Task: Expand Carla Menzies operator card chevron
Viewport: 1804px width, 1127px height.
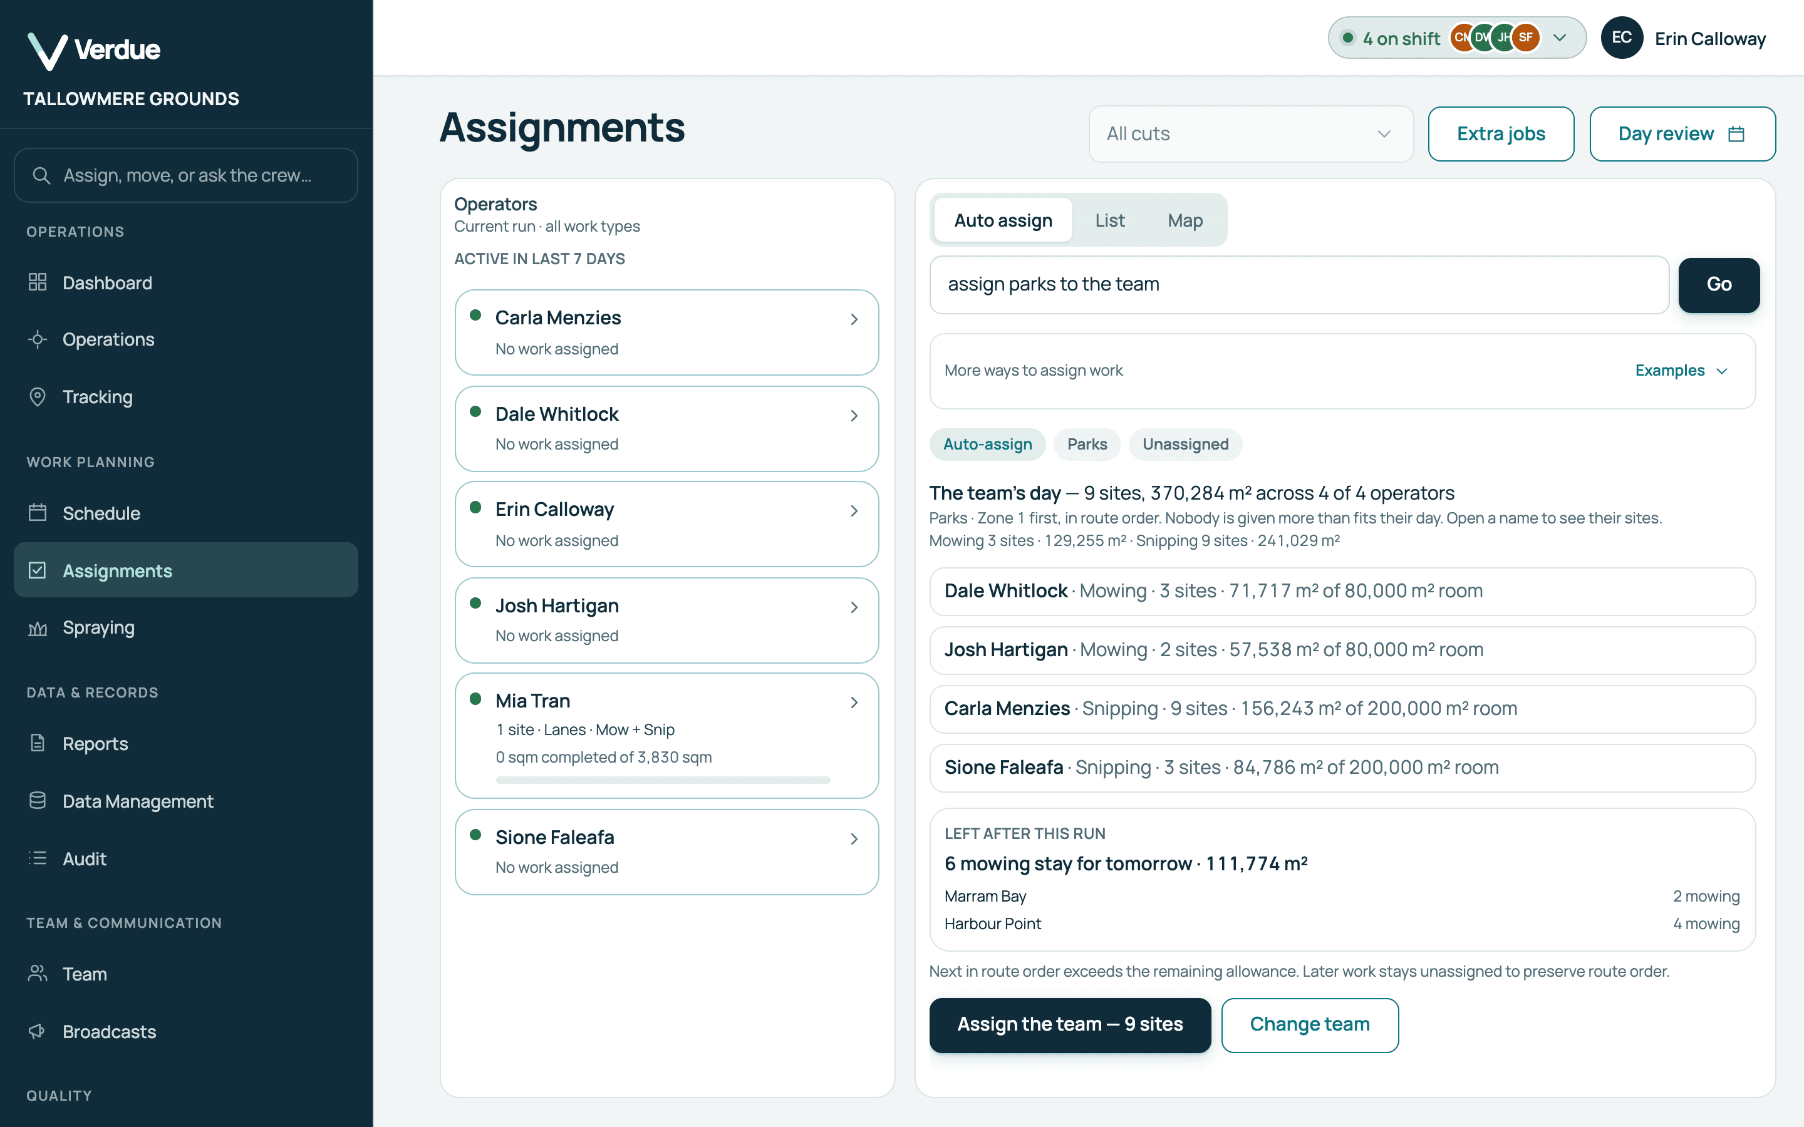Action: 854,319
